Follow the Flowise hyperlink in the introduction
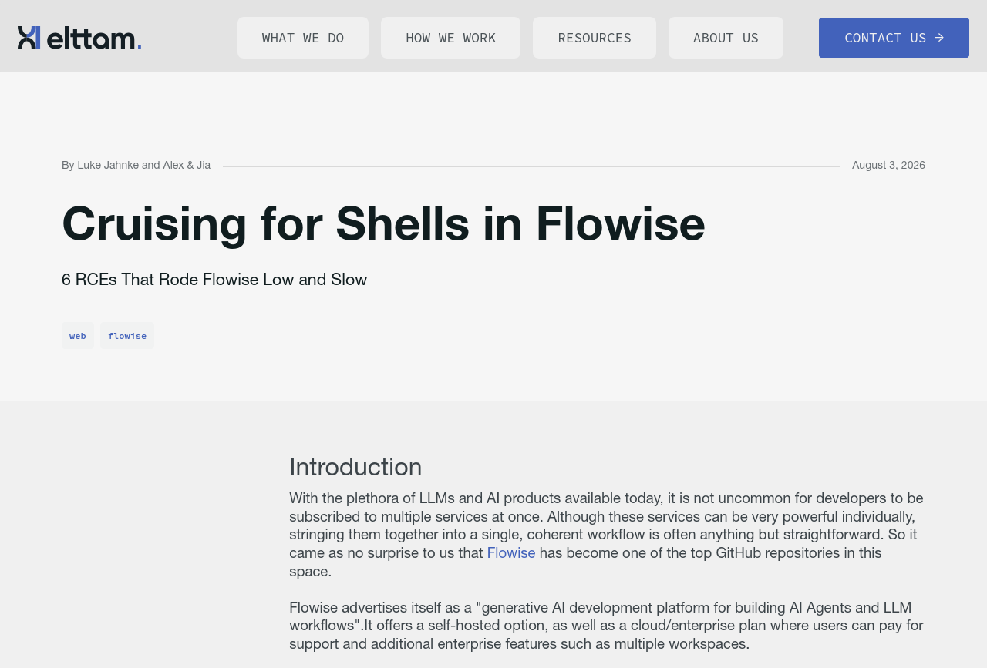The width and height of the screenshot is (987, 668). click(511, 552)
